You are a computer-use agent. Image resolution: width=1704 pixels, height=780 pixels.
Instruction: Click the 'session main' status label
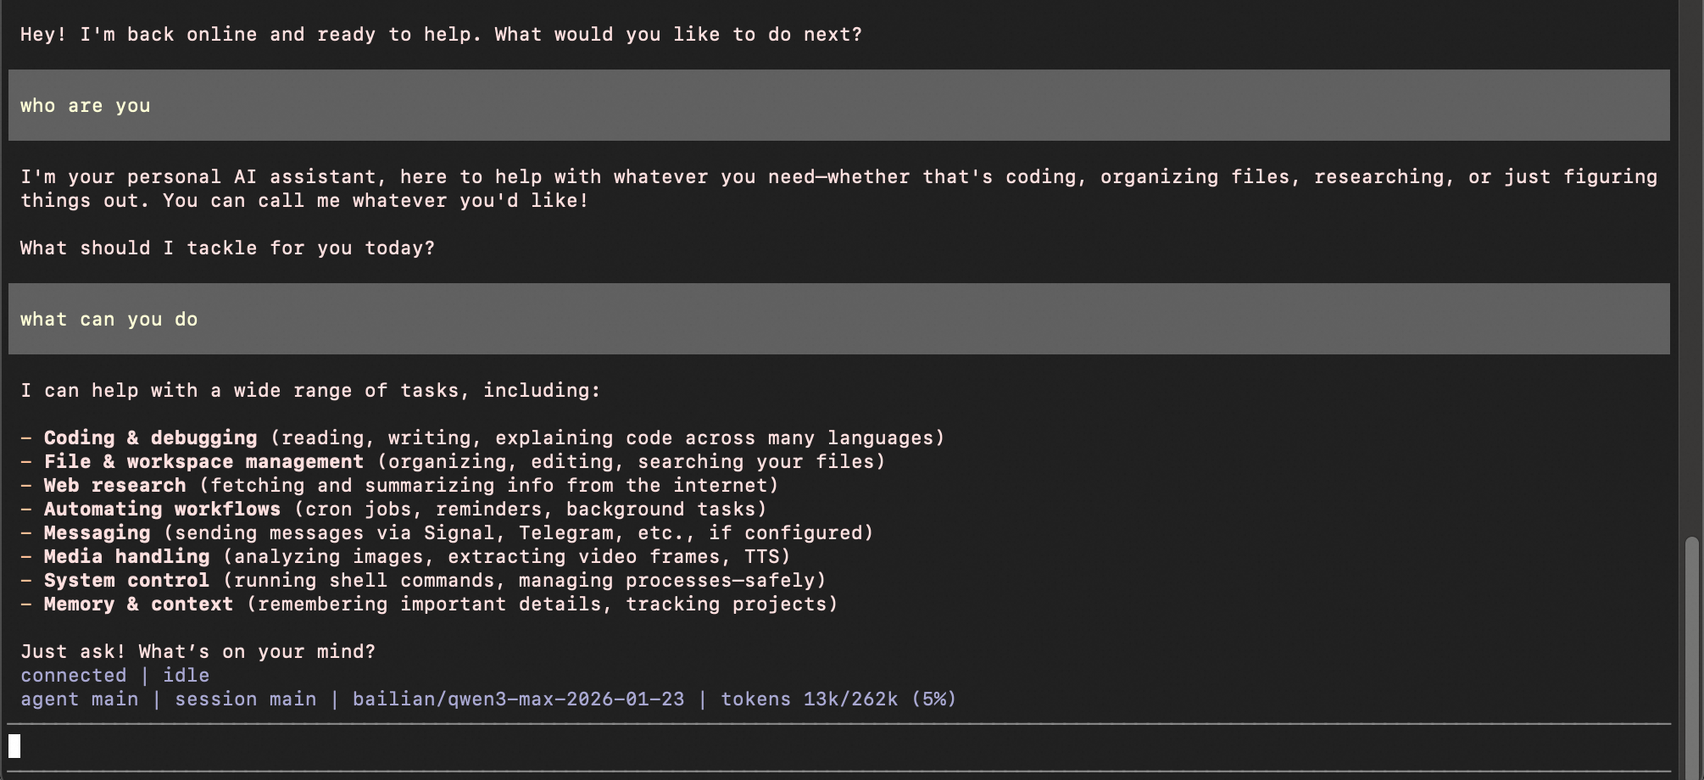[x=245, y=699]
